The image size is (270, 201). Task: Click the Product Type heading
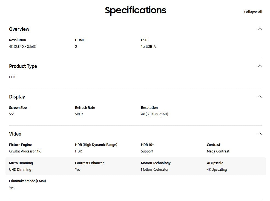23,66
